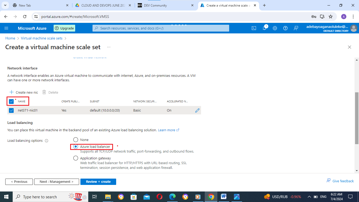Edit net371-nic01 with the pencil icon
Viewport: 359px width, 202px height.
197,110
